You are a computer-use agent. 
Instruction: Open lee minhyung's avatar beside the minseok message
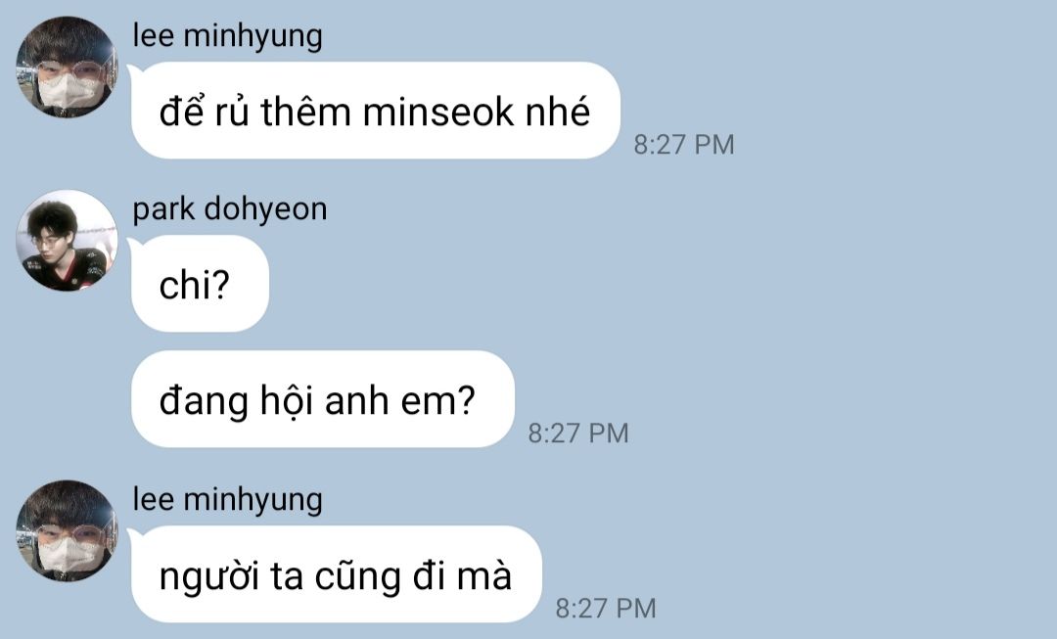click(x=67, y=67)
